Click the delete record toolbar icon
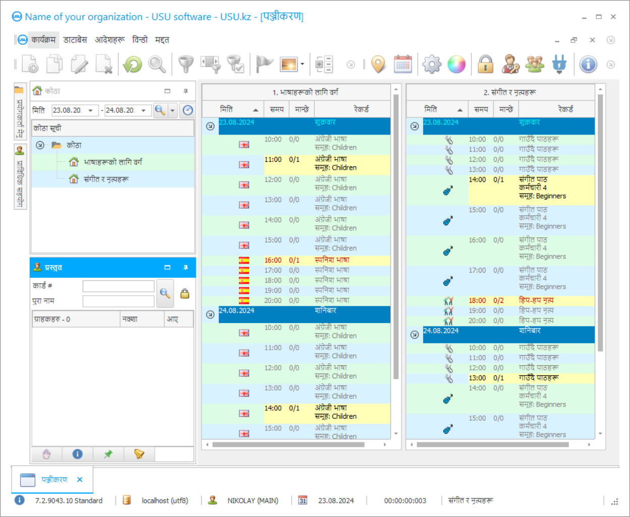The width and height of the screenshot is (630, 517). point(104,64)
